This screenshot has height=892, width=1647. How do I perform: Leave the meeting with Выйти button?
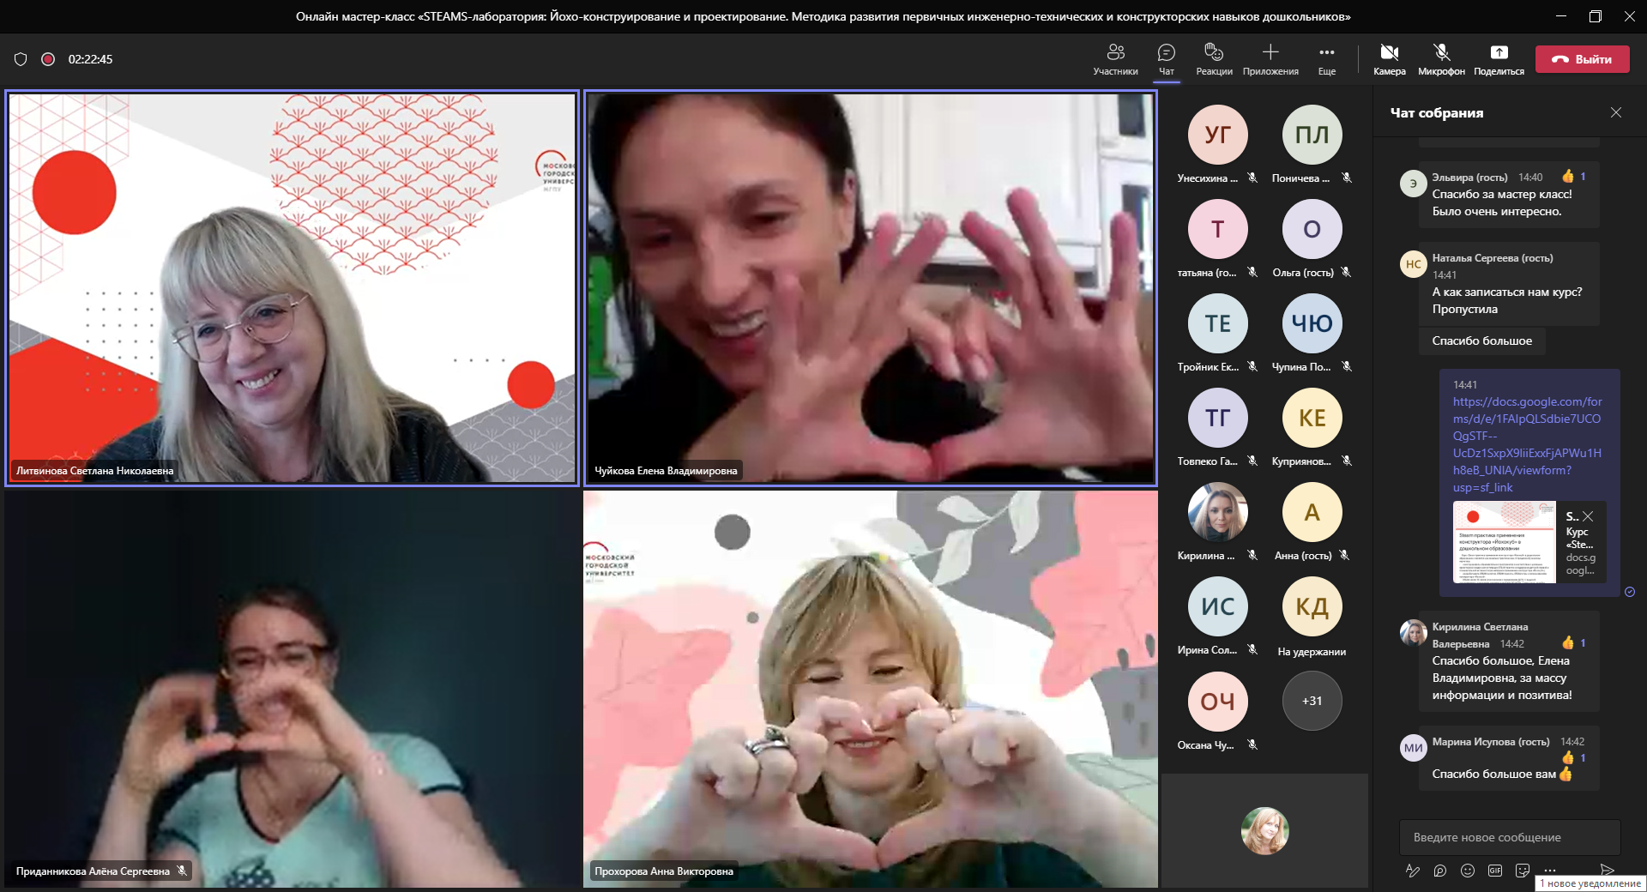tap(1582, 59)
